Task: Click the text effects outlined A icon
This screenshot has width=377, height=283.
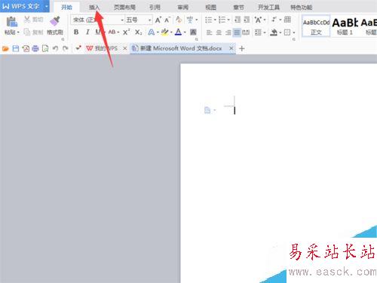Action: [x=151, y=32]
